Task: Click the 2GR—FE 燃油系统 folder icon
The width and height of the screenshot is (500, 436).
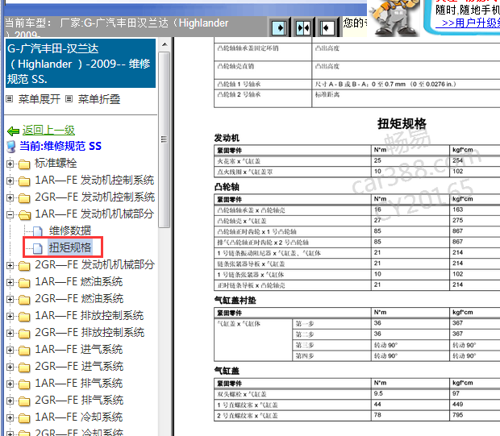Action: pos(24,299)
